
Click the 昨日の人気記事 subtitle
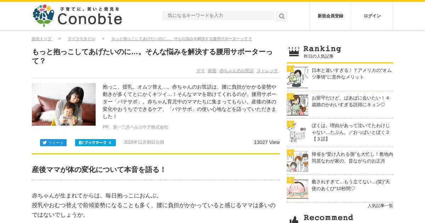pyautogui.click(x=318, y=56)
